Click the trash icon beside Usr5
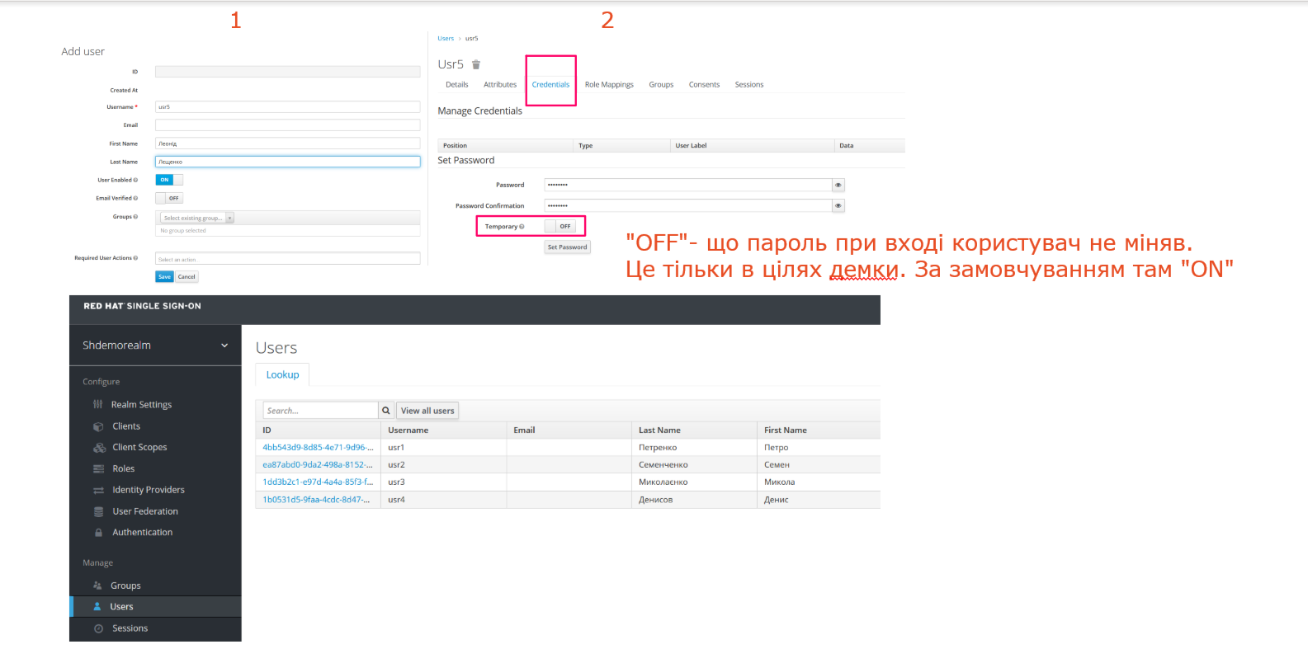 [476, 64]
